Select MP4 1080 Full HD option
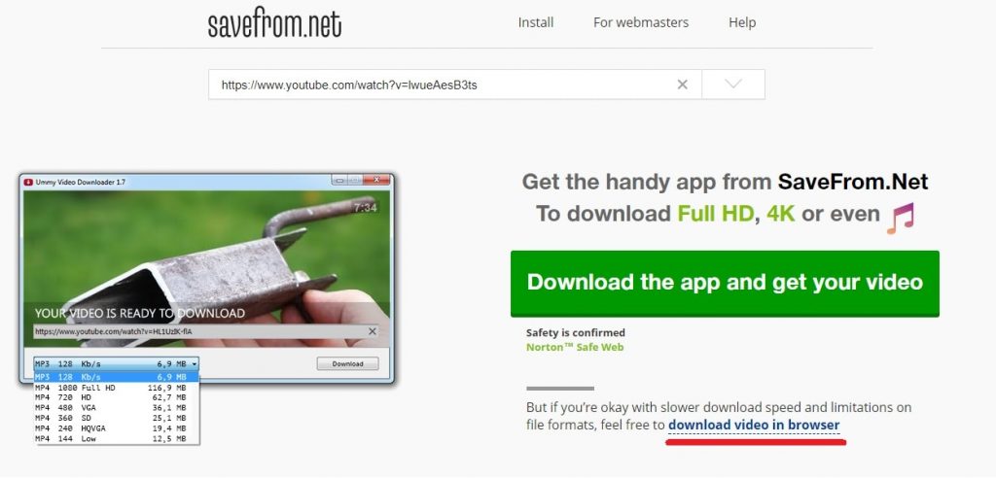 click(117, 388)
